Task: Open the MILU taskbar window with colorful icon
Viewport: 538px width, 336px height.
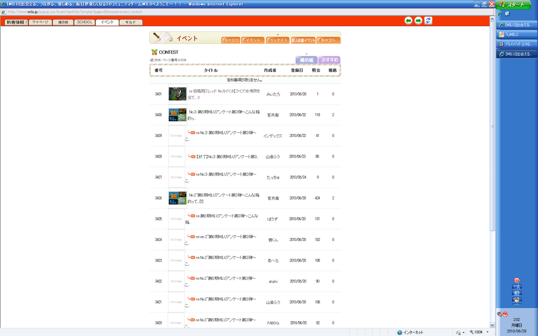Action: 516,34
